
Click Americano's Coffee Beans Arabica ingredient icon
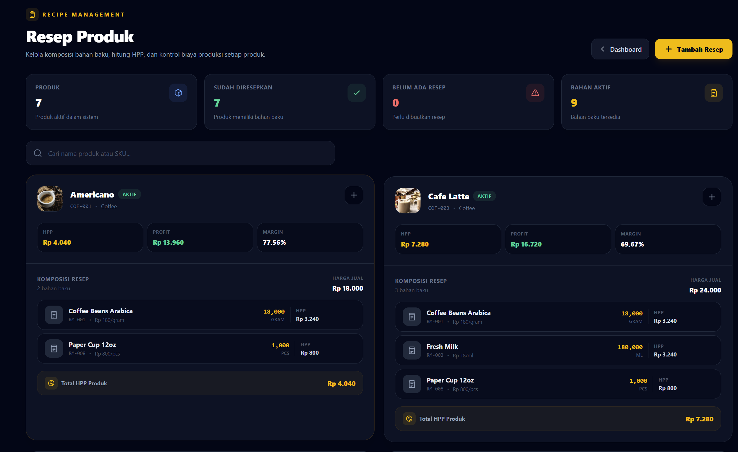tap(54, 315)
